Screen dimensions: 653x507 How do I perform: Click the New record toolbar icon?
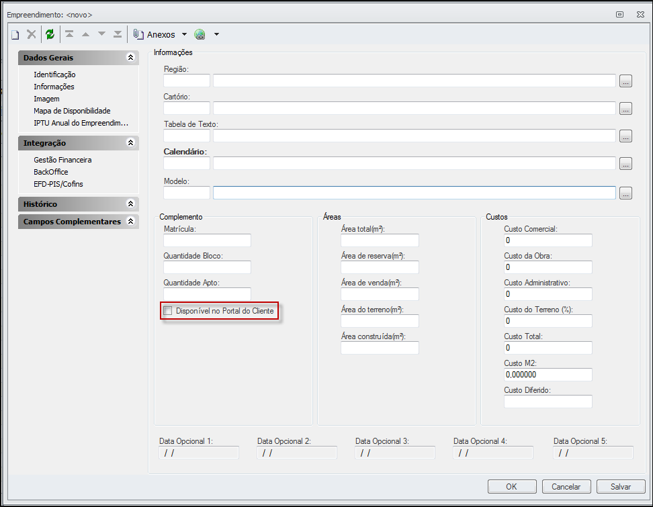15,34
